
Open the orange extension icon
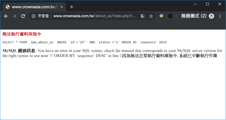point(161,16)
